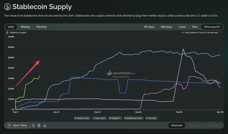
Task: Click the Day 100 x-axis label
Action: (220, 112)
